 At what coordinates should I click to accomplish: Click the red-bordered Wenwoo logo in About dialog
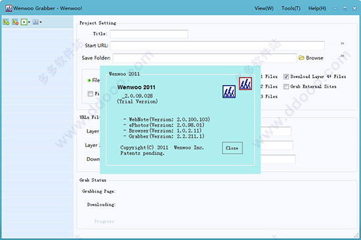pos(245,84)
